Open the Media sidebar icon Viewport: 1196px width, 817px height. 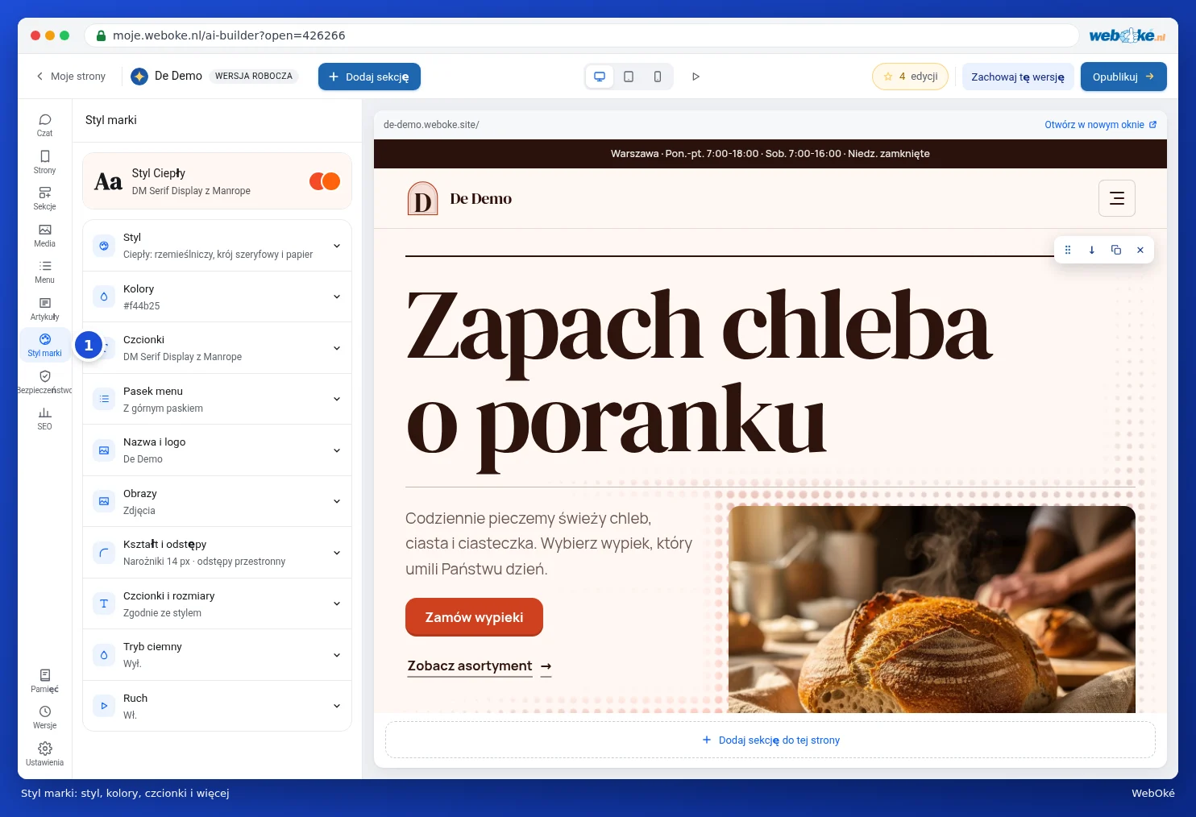coord(45,235)
